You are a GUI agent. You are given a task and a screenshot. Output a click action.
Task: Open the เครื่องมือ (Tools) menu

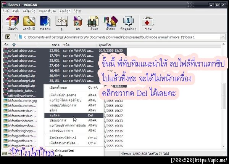tap(29, 11)
